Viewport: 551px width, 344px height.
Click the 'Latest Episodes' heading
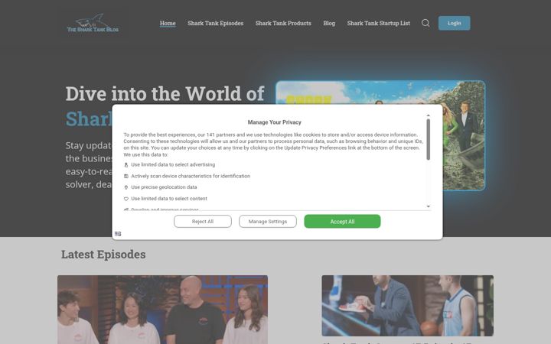click(103, 254)
